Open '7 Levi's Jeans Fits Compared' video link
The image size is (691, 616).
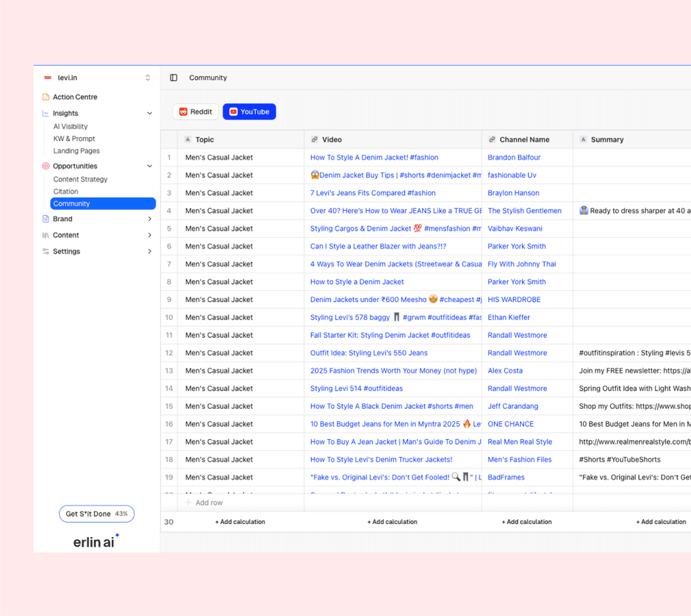coord(373,193)
